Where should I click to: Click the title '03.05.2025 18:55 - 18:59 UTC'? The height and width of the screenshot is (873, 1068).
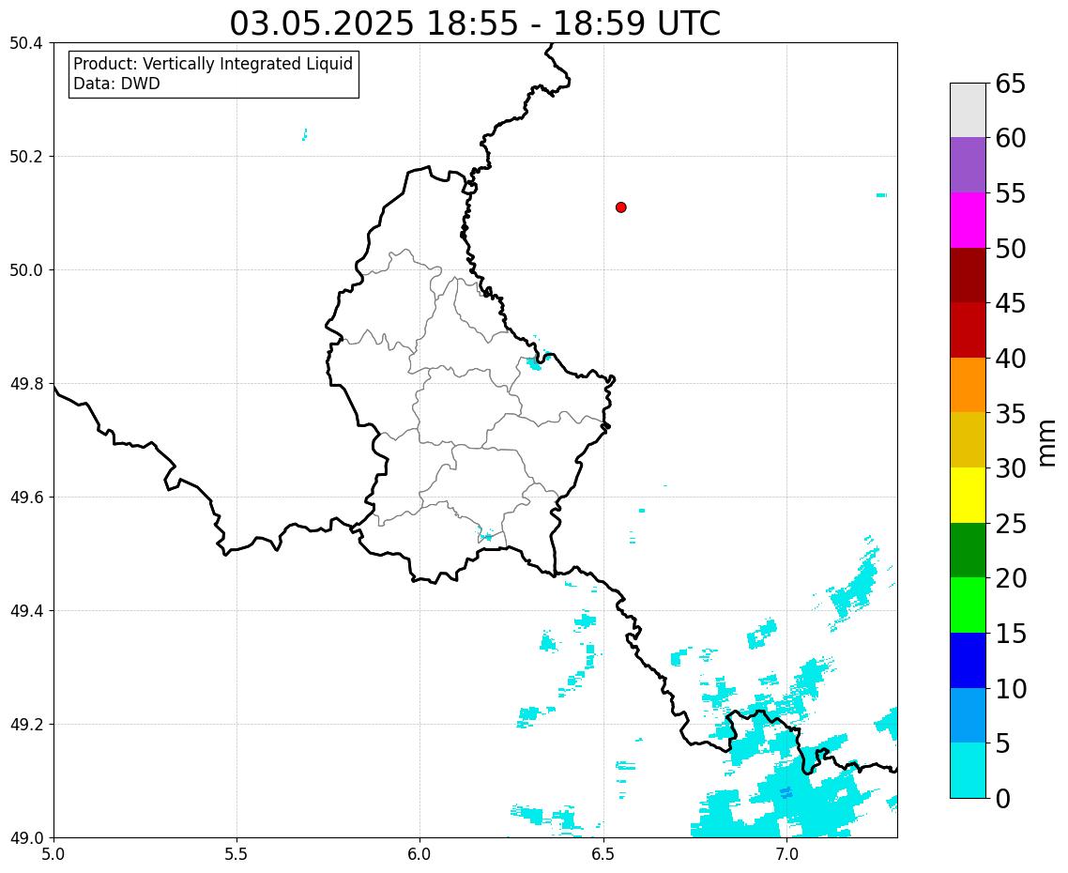click(x=475, y=23)
